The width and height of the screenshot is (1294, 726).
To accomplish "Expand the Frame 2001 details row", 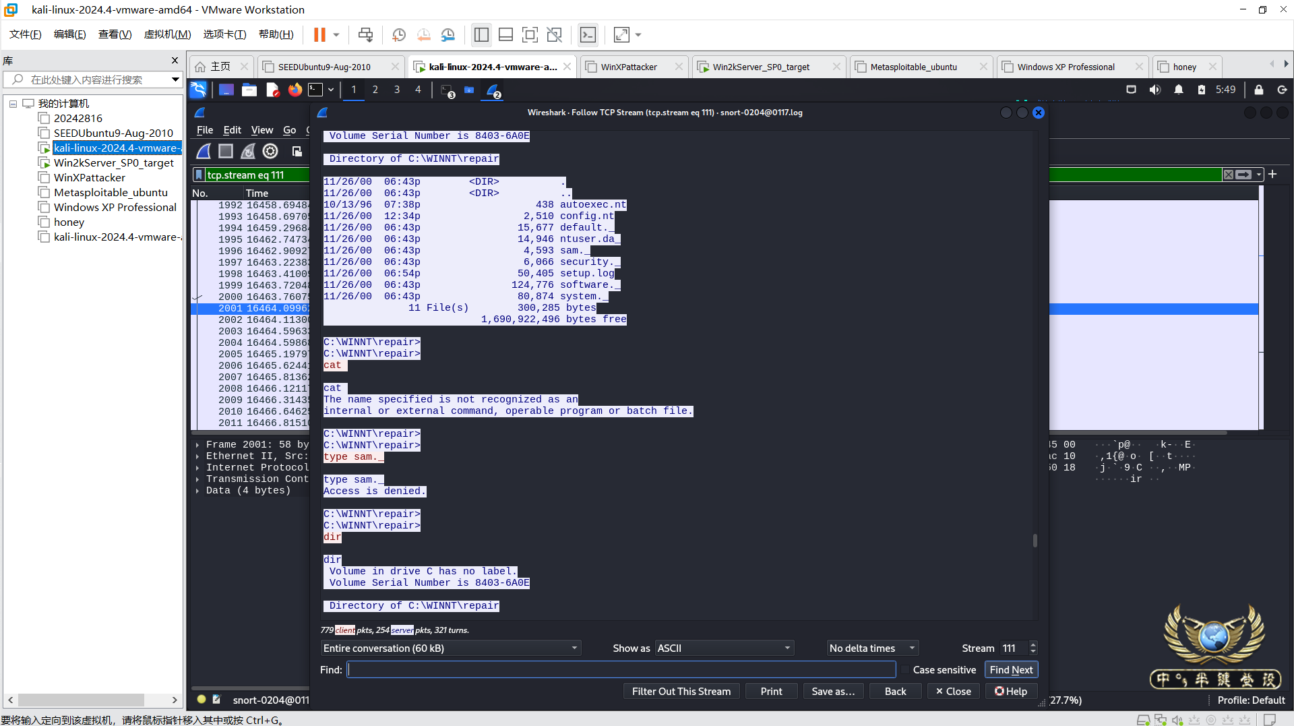I will tap(197, 445).
